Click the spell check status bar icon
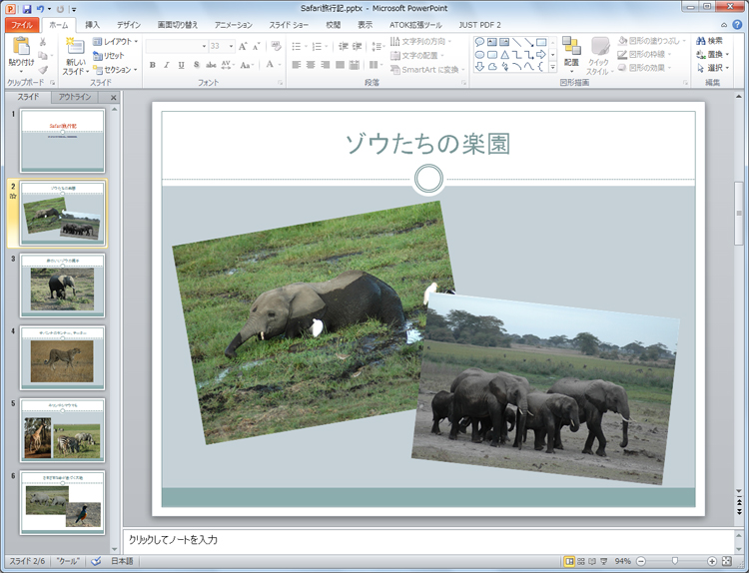Viewport: 749px width, 573px height. click(x=96, y=561)
